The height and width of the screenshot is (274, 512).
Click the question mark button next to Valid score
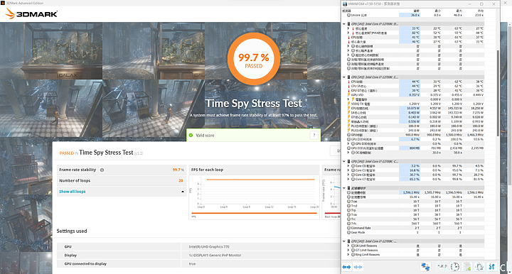[314, 135]
